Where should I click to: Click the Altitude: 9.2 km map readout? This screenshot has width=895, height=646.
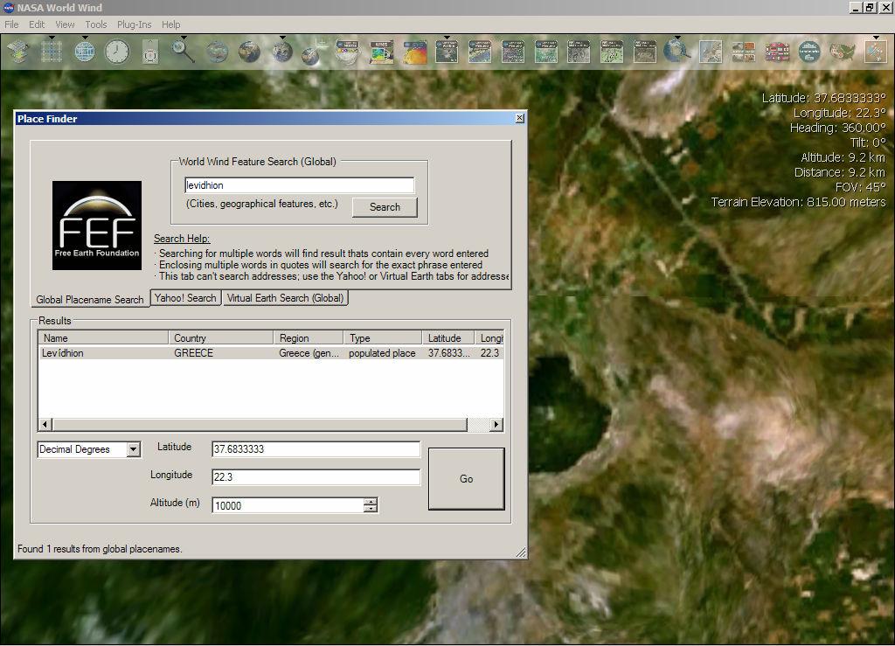click(843, 157)
